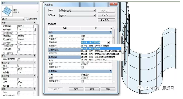Click the 参数 column header

(x=64, y=28)
